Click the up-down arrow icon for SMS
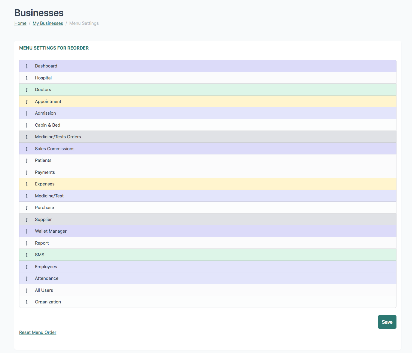 pos(27,255)
